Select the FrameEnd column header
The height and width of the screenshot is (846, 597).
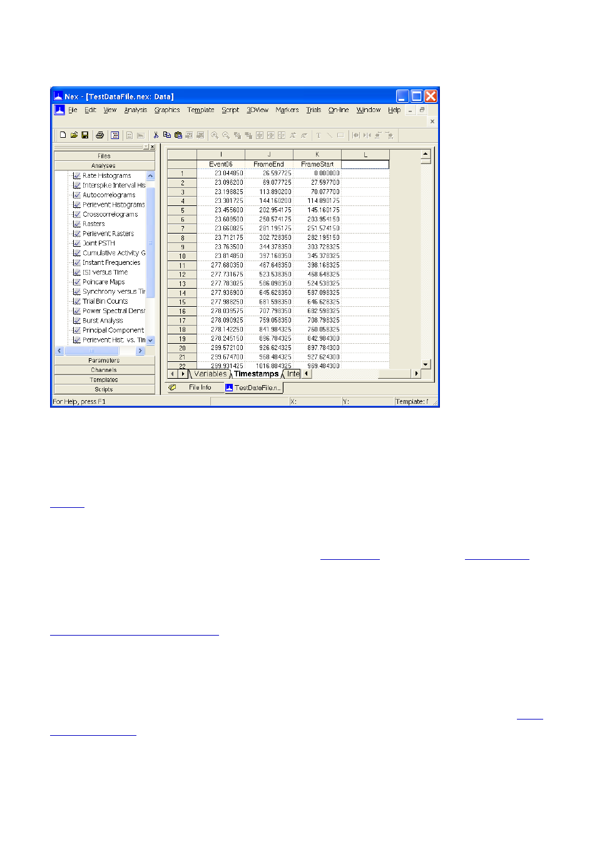269,164
